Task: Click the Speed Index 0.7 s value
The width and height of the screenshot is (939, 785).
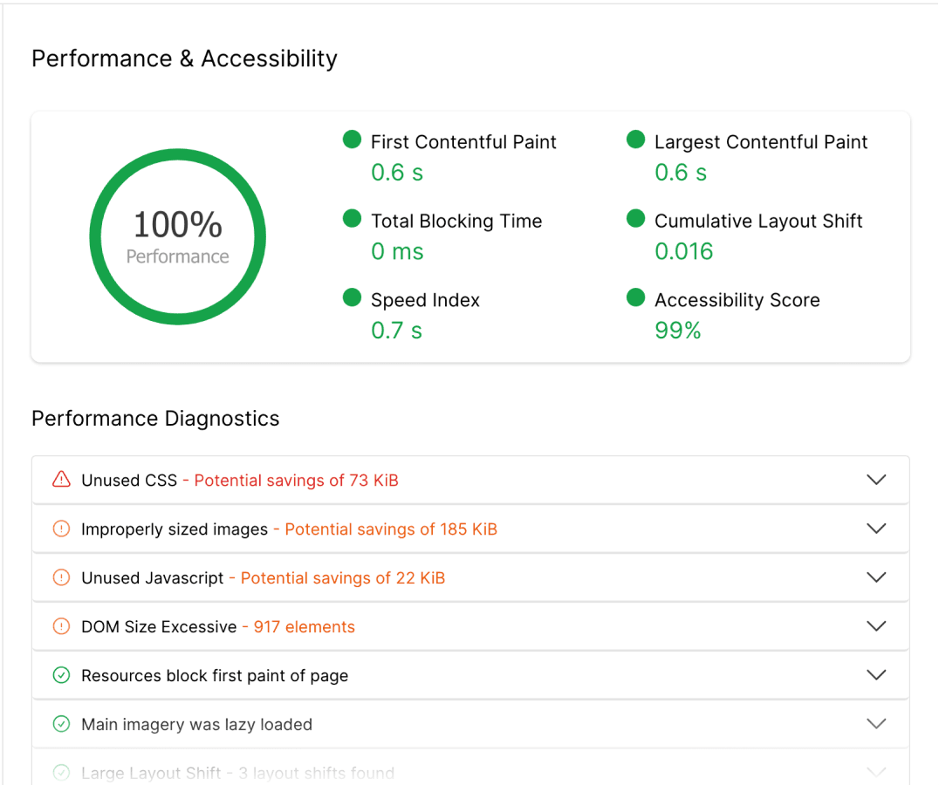Action: [x=397, y=331]
